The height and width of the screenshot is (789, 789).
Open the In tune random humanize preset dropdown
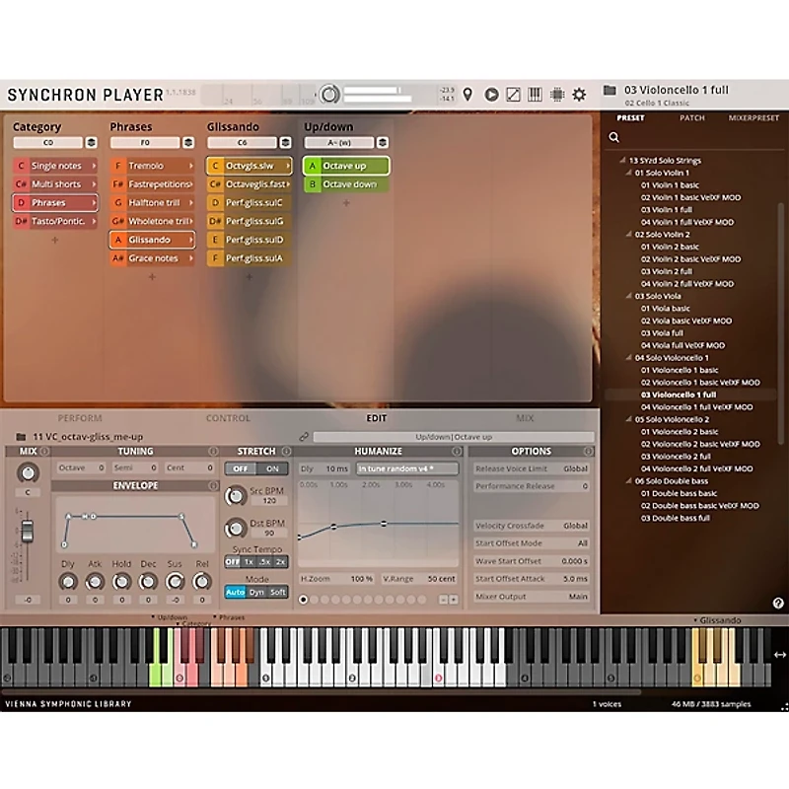pyautogui.click(x=407, y=468)
